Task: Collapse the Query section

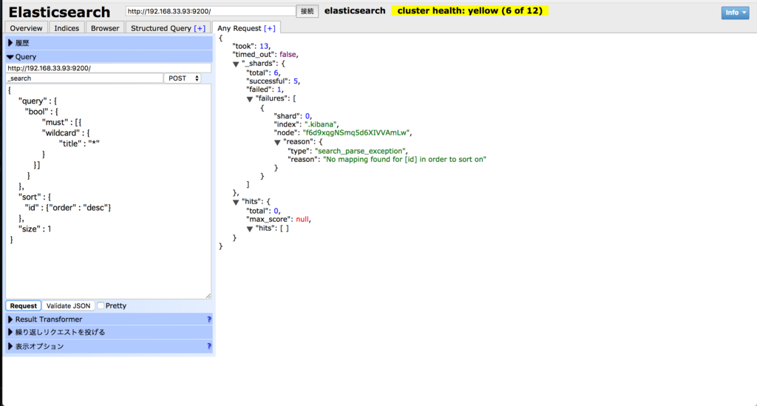Action: (109, 56)
